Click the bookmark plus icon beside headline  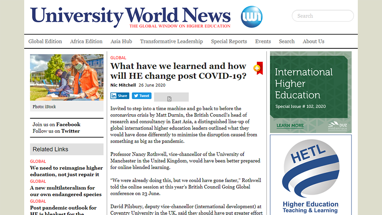coord(258,68)
